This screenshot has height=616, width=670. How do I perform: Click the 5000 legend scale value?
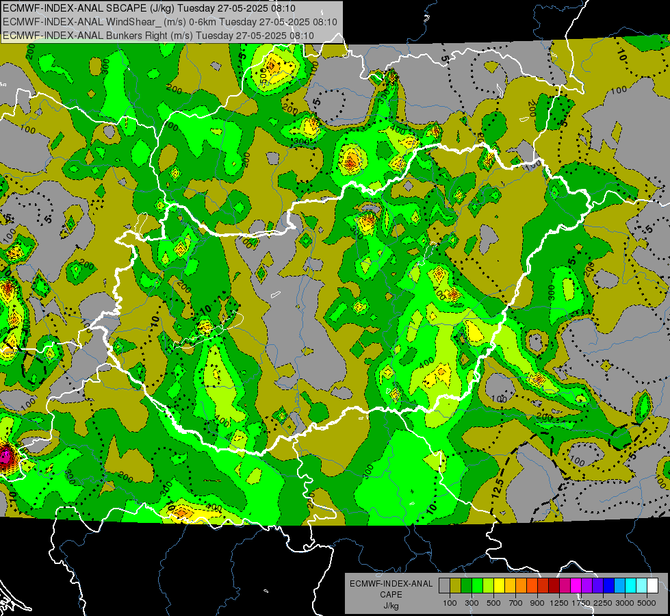click(647, 603)
